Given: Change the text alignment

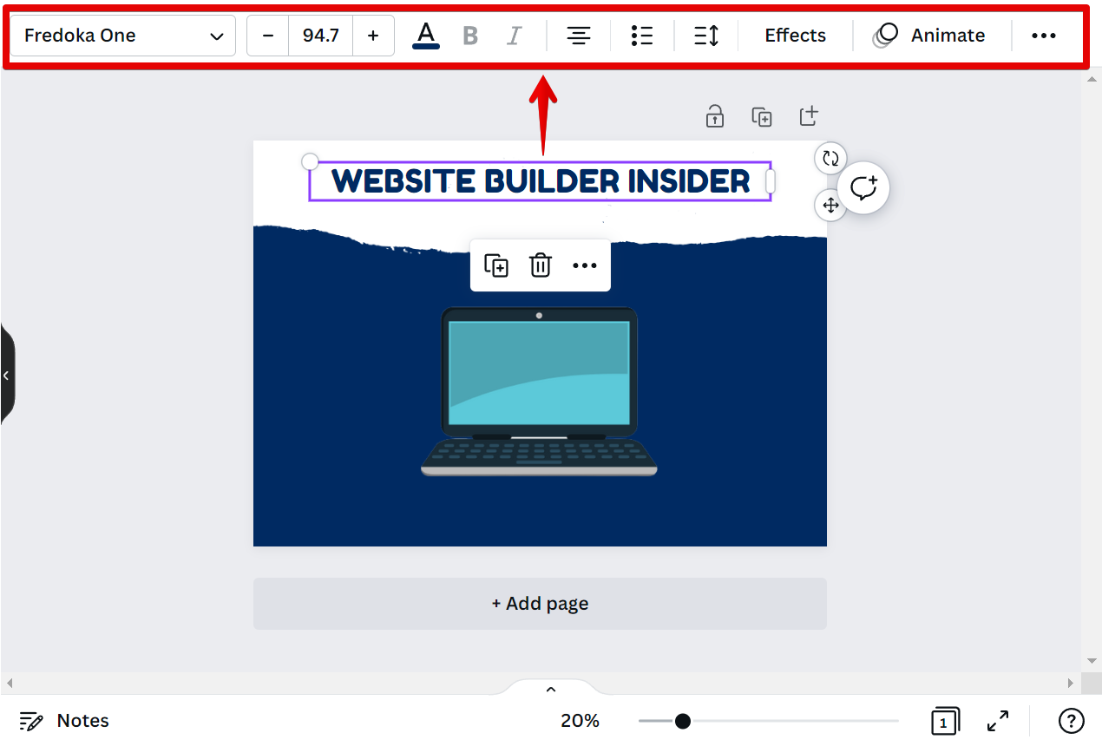Looking at the screenshot, I should pyautogui.click(x=579, y=36).
